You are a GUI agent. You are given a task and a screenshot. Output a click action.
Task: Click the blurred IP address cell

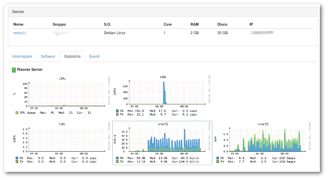[262, 33]
